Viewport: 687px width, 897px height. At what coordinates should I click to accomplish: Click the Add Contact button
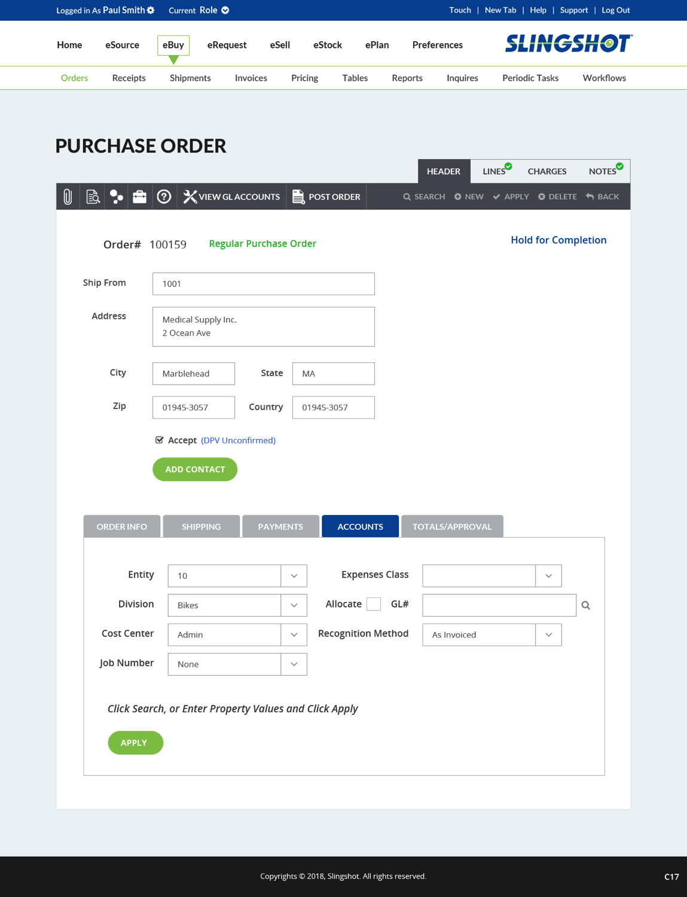coord(195,469)
